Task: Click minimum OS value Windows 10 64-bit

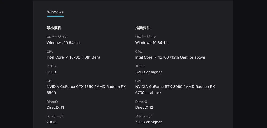Action: pyautogui.click(x=63, y=43)
